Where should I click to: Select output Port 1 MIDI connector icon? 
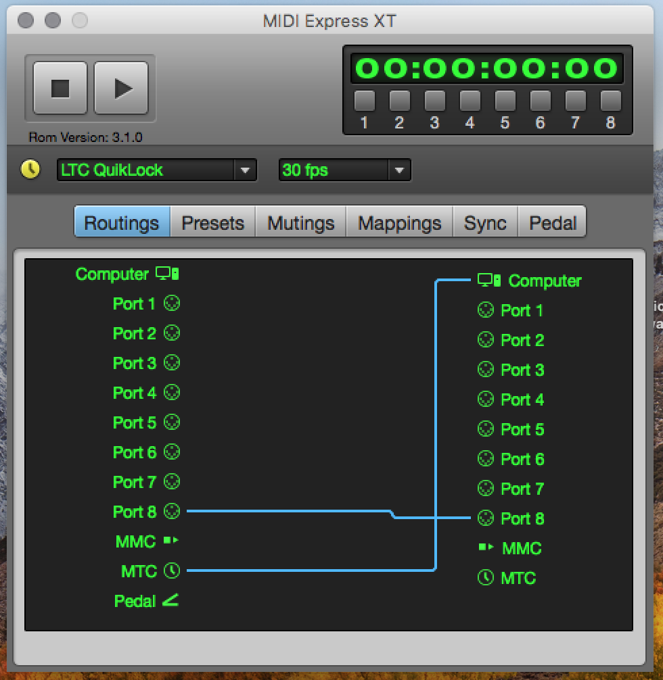(486, 310)
